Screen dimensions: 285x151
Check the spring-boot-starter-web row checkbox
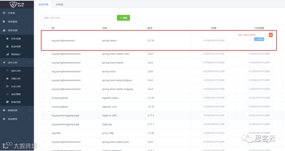click(44, 54)
